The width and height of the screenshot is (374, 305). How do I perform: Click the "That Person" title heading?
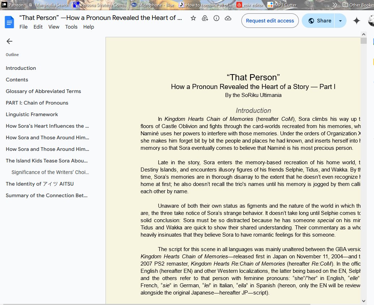tap(253, 77)
